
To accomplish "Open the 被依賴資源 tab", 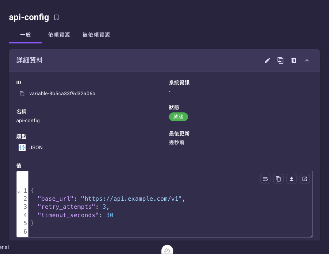I will click(x=96, y=35).
